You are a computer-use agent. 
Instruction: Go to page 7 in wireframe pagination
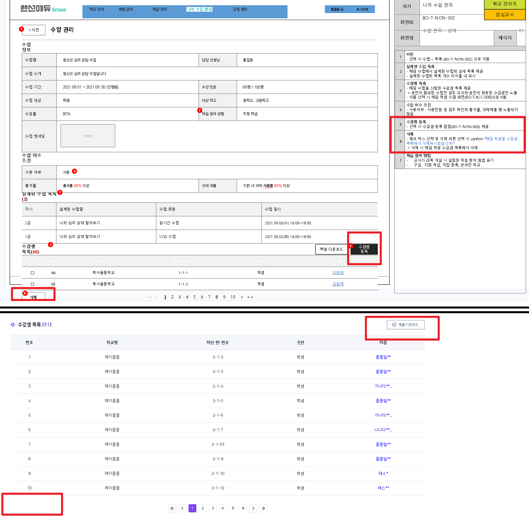click(x=209, y=297)
